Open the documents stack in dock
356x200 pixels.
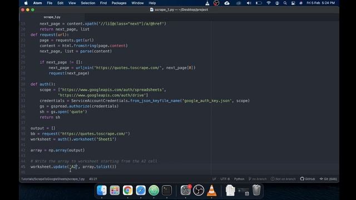click(x=230, y=190)
